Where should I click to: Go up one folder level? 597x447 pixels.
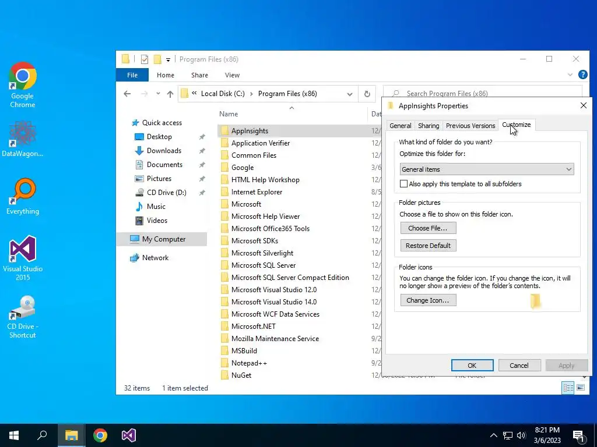[x=170, y=94]
